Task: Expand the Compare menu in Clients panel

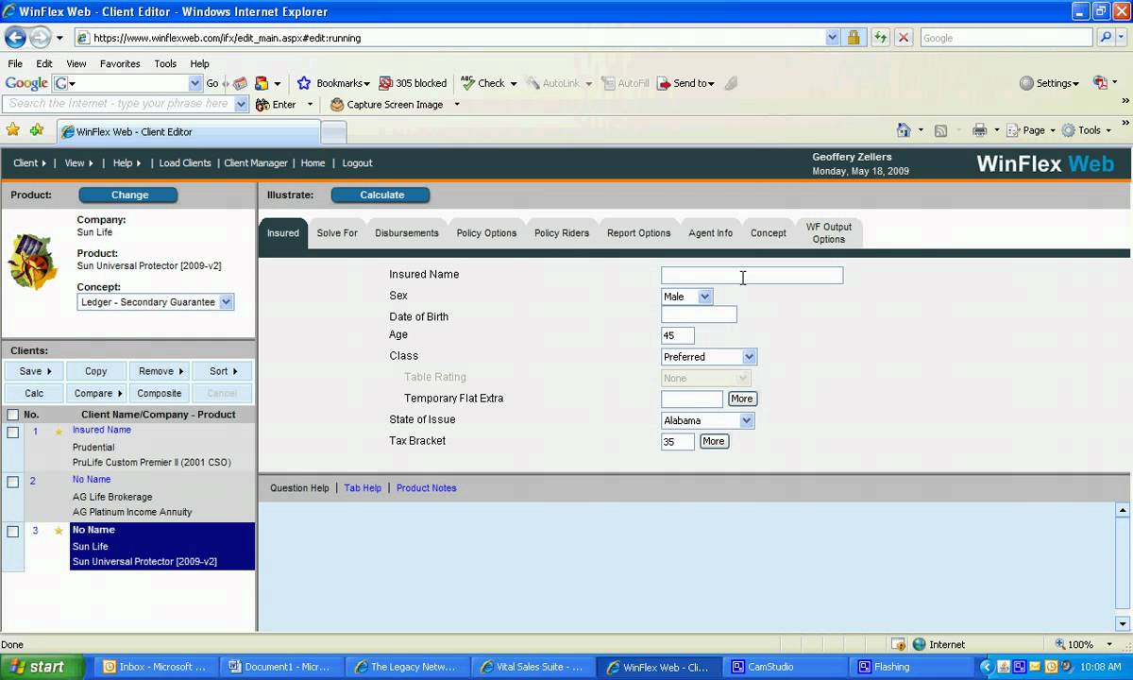Action: [98, 393]
